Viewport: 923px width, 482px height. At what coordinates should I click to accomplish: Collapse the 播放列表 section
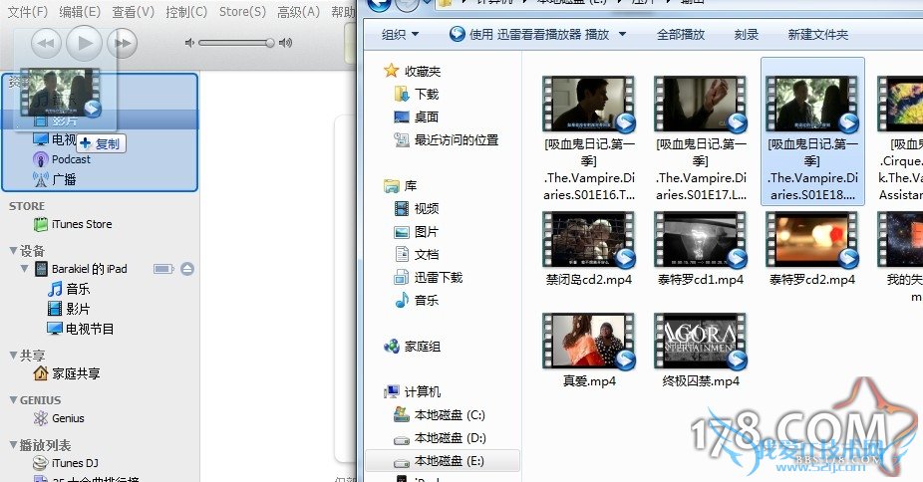13,445
